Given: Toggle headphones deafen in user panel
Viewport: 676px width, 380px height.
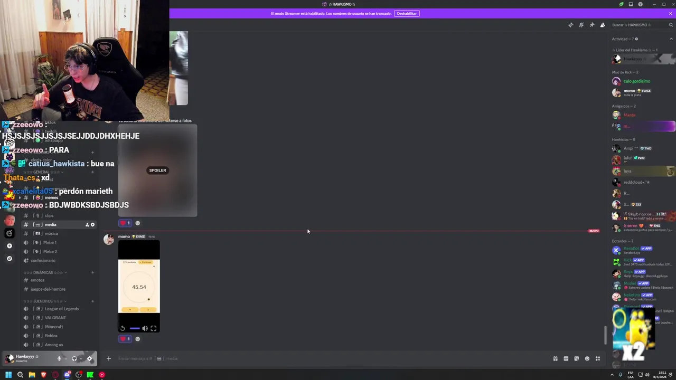Looking at the screenshot, I should [74, 358].
